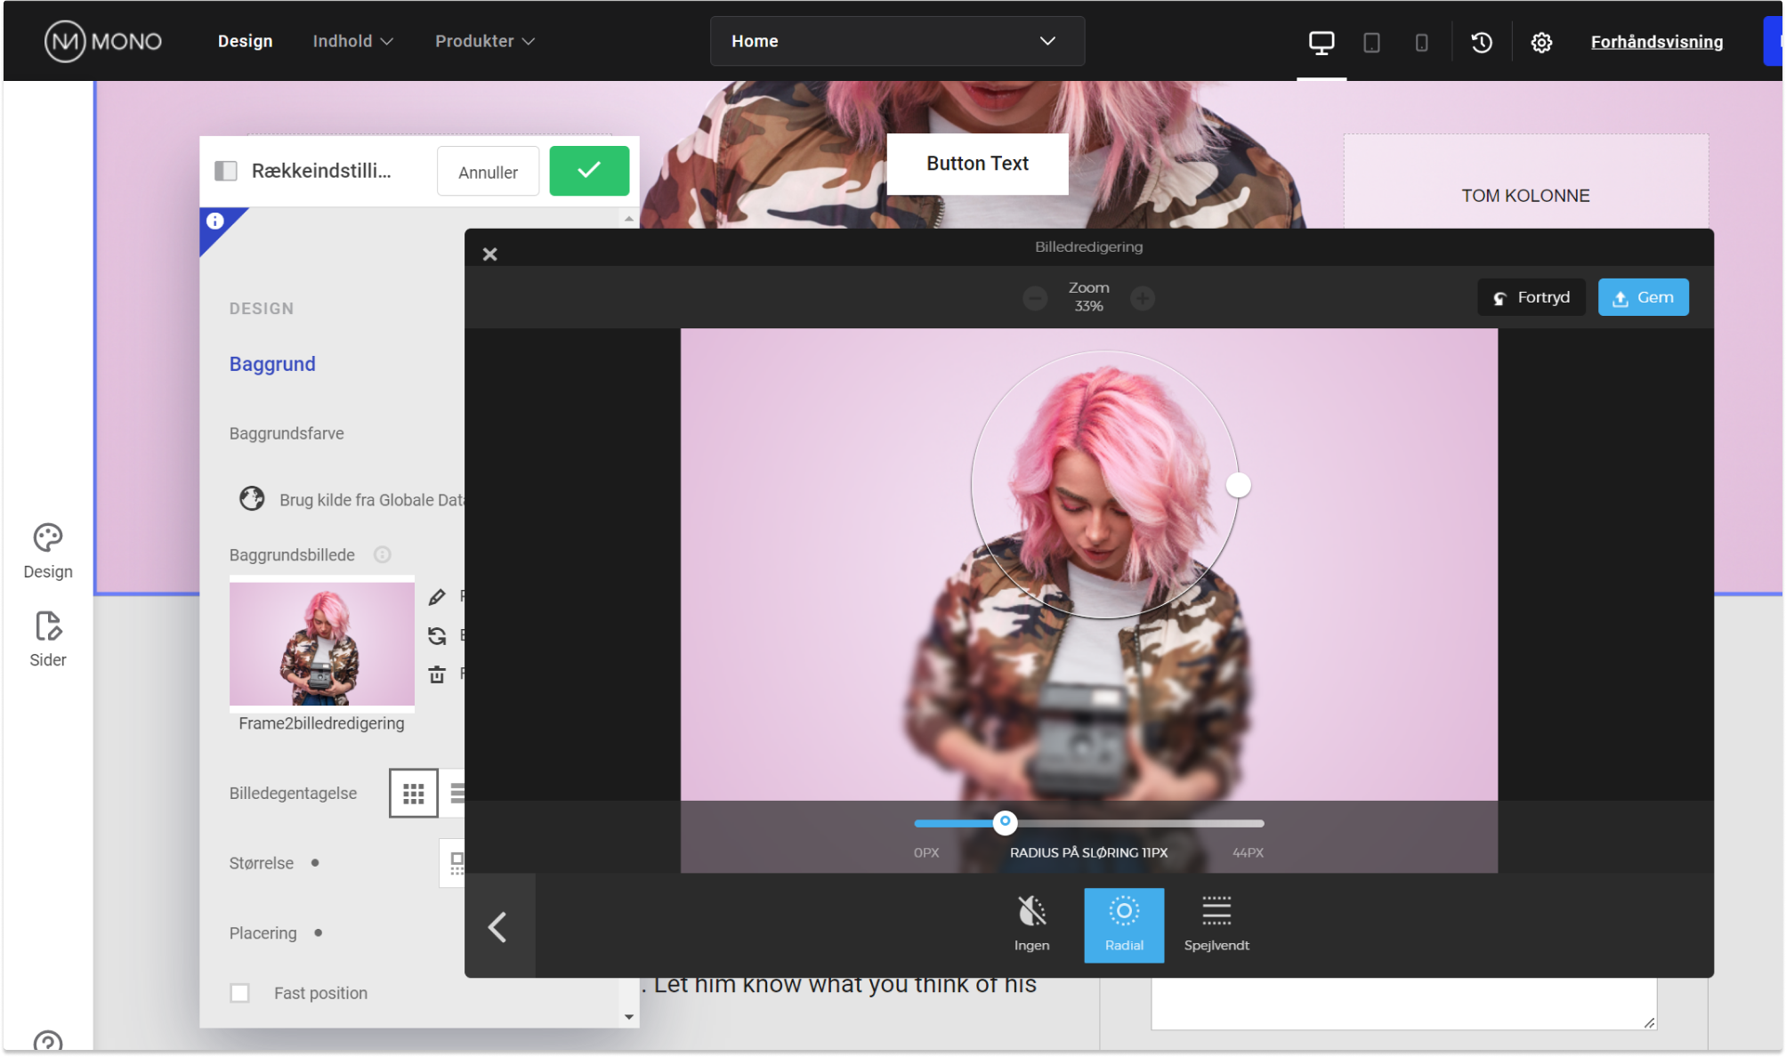Select the Spejlvendt mirrored blur option
Image resolution: width=1786 pixels, height=1057 pixels.
pos(1216,924)
